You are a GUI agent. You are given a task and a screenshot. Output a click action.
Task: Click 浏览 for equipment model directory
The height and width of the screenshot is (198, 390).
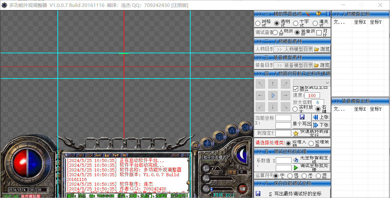(x=322, y=65)
